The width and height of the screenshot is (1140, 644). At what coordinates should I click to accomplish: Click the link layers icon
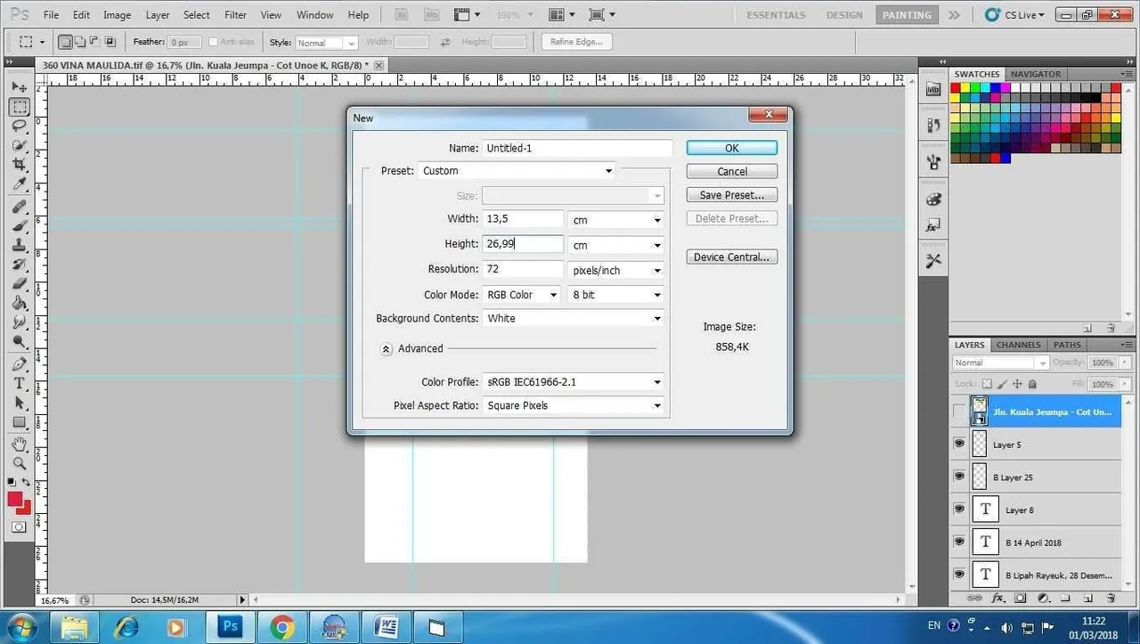click(974, 599)
